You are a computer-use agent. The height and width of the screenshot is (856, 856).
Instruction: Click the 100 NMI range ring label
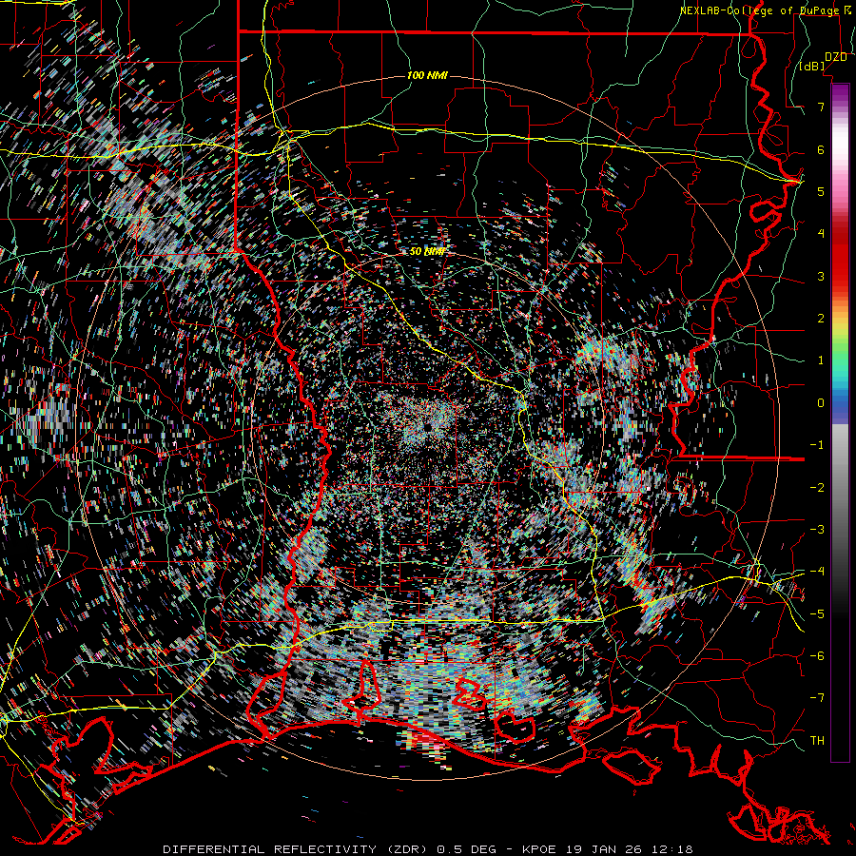[427, 75]
